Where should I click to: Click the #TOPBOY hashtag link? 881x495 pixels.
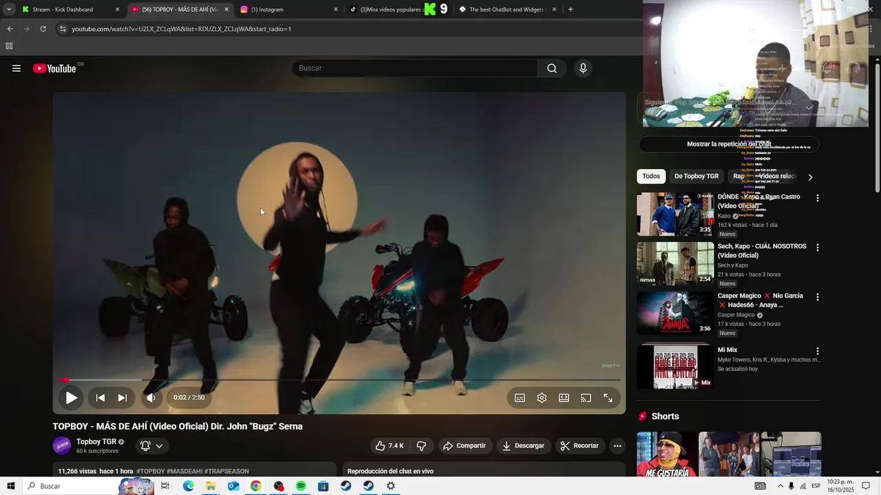tap(151, 472)
